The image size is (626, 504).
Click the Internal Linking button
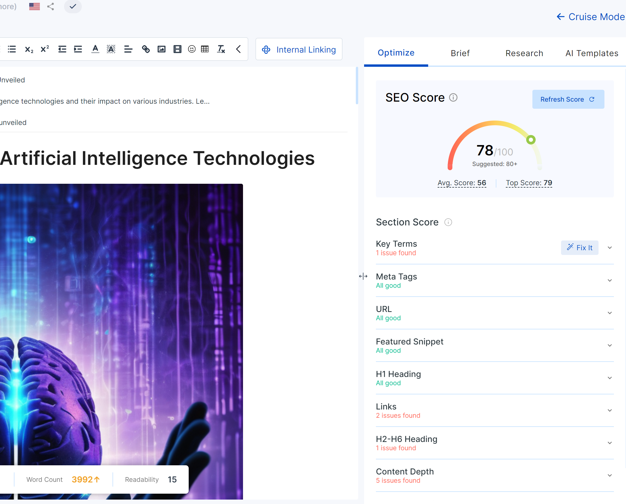pos(299,50)
